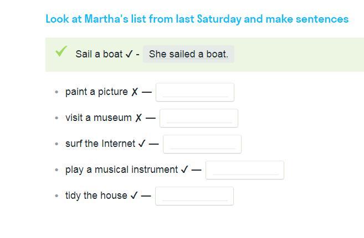This screenshot has height=238, width=364.
Task: Click the green checkmark icon in the example
Action: pos(61,52)
